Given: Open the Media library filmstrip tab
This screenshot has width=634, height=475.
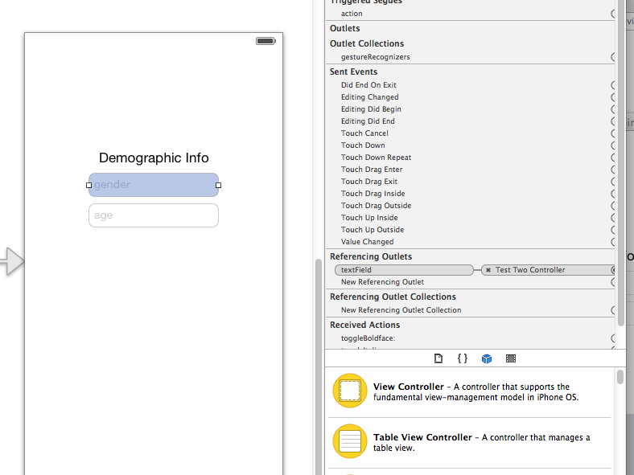Looking at the screenshot, I should [511, 358].
